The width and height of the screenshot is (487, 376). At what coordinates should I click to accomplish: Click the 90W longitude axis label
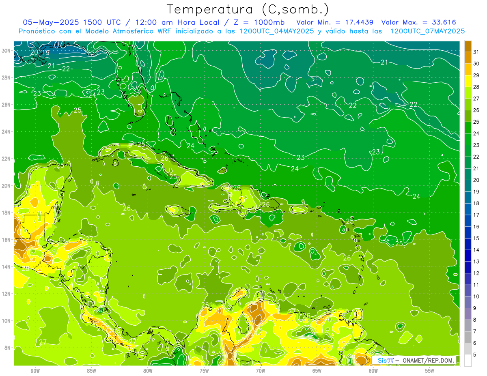click(x=35, y=371)
